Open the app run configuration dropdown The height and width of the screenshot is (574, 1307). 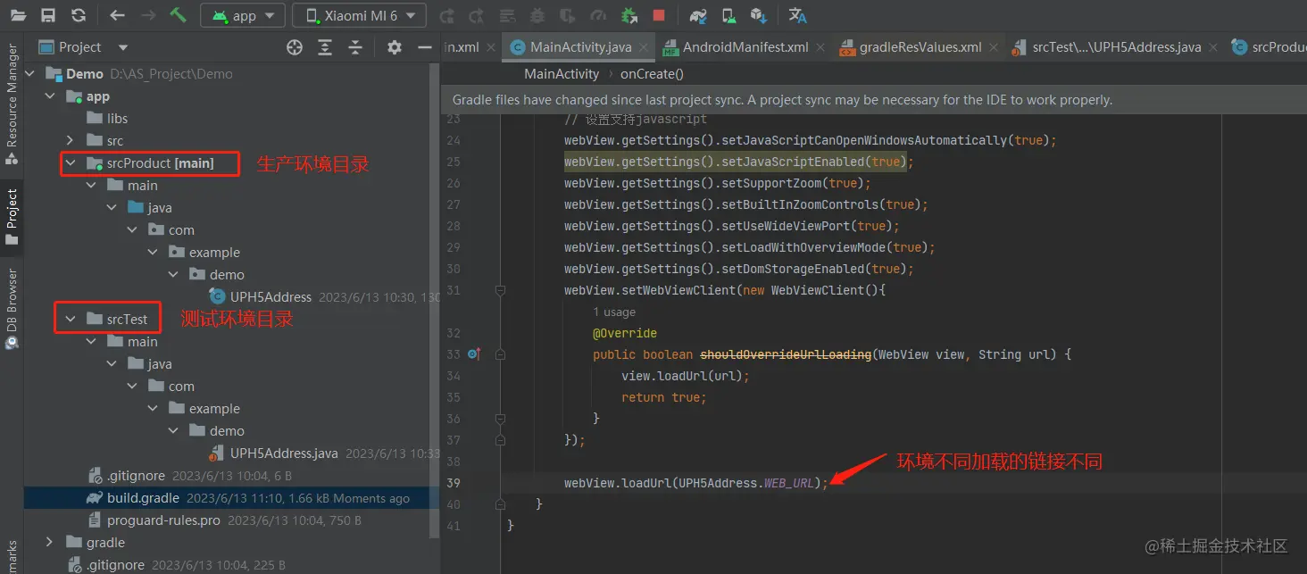(243, 15)
